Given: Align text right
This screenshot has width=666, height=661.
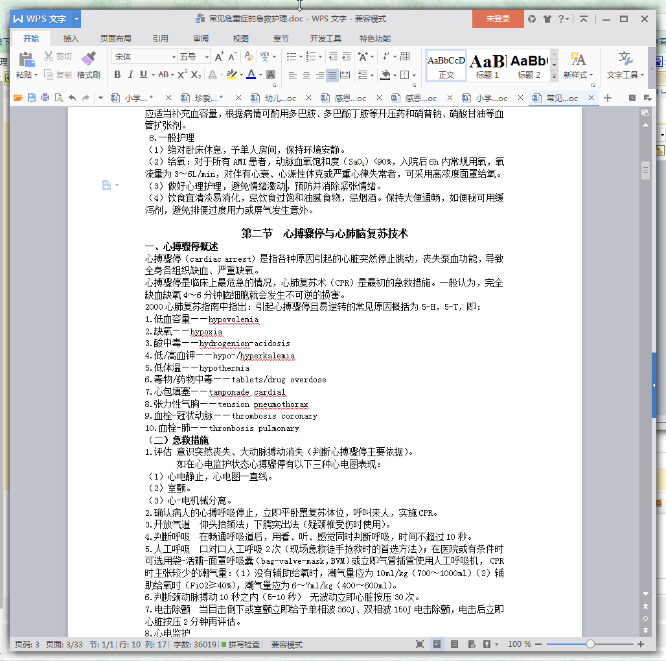Looking at the screenshot, I should [x=320, y=75].
